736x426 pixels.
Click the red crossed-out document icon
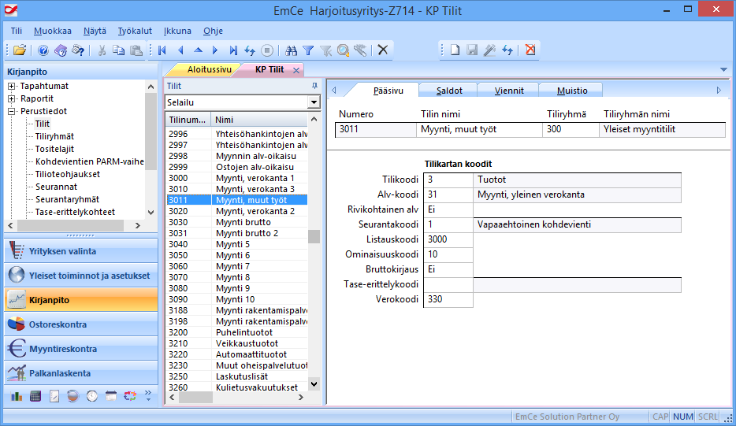(x=530, y=50)
